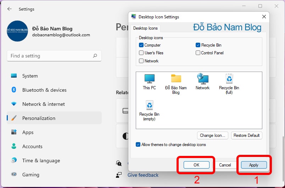Viewport: 285px width, 188px height.
Task: Close the Desktop Icon Settings dialog
Action: point(264,17)
